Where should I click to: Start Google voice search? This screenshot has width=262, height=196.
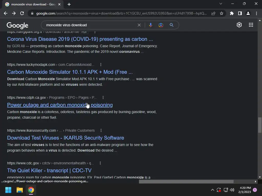(x=150, y=25)
